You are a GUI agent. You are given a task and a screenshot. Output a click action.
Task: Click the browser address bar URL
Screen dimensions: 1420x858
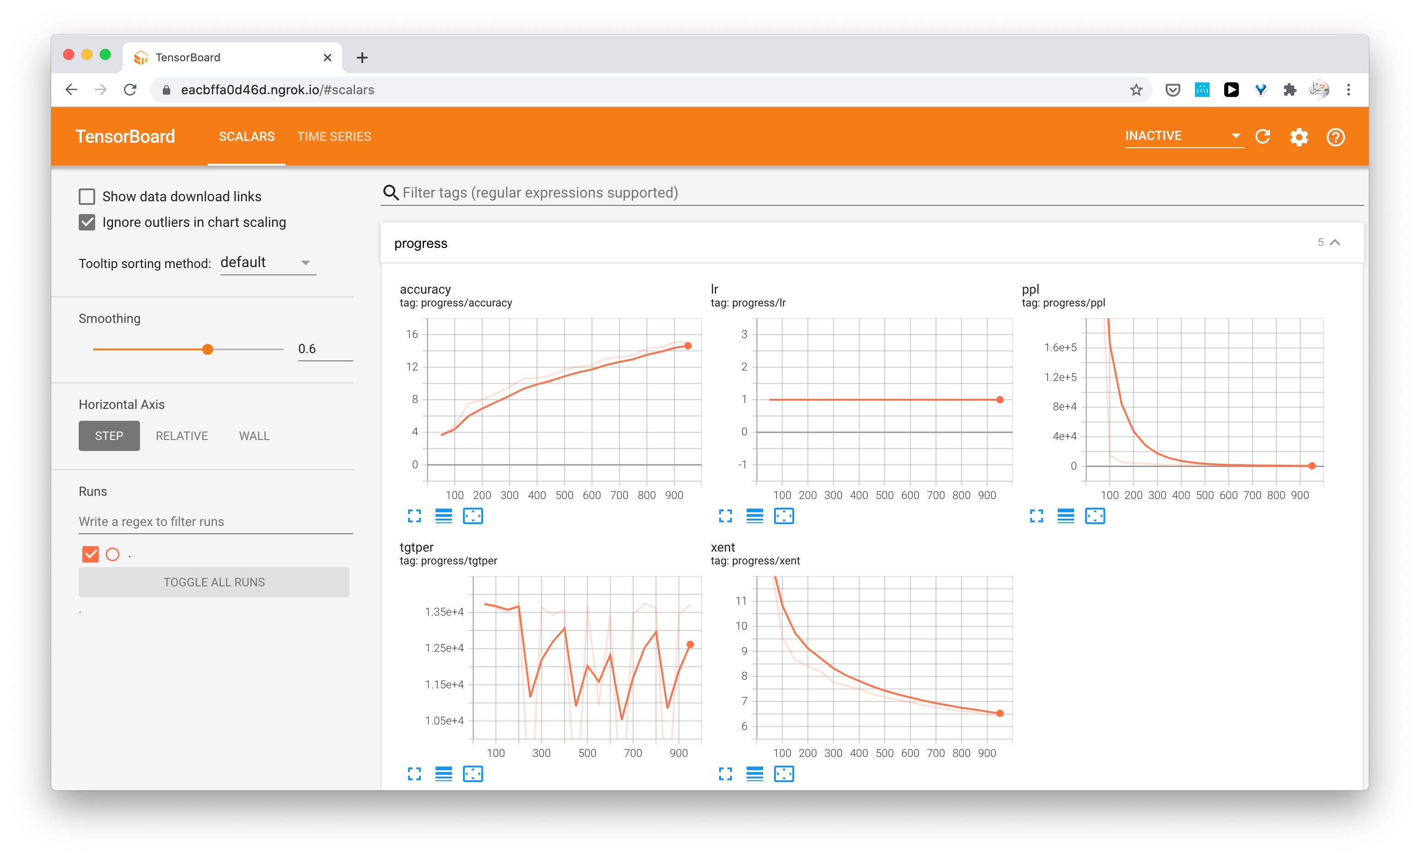click(278, 90)
